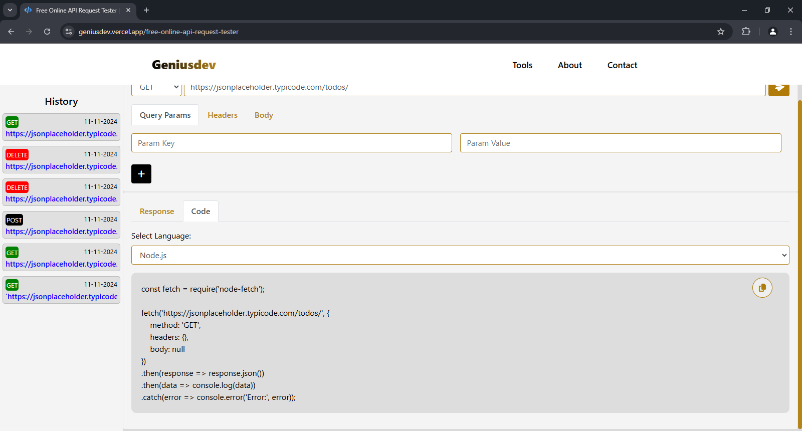Screen dimensions: 802x431
Task: Open the last GET history entry with quoted URL
Action: [x=61, y=290]
